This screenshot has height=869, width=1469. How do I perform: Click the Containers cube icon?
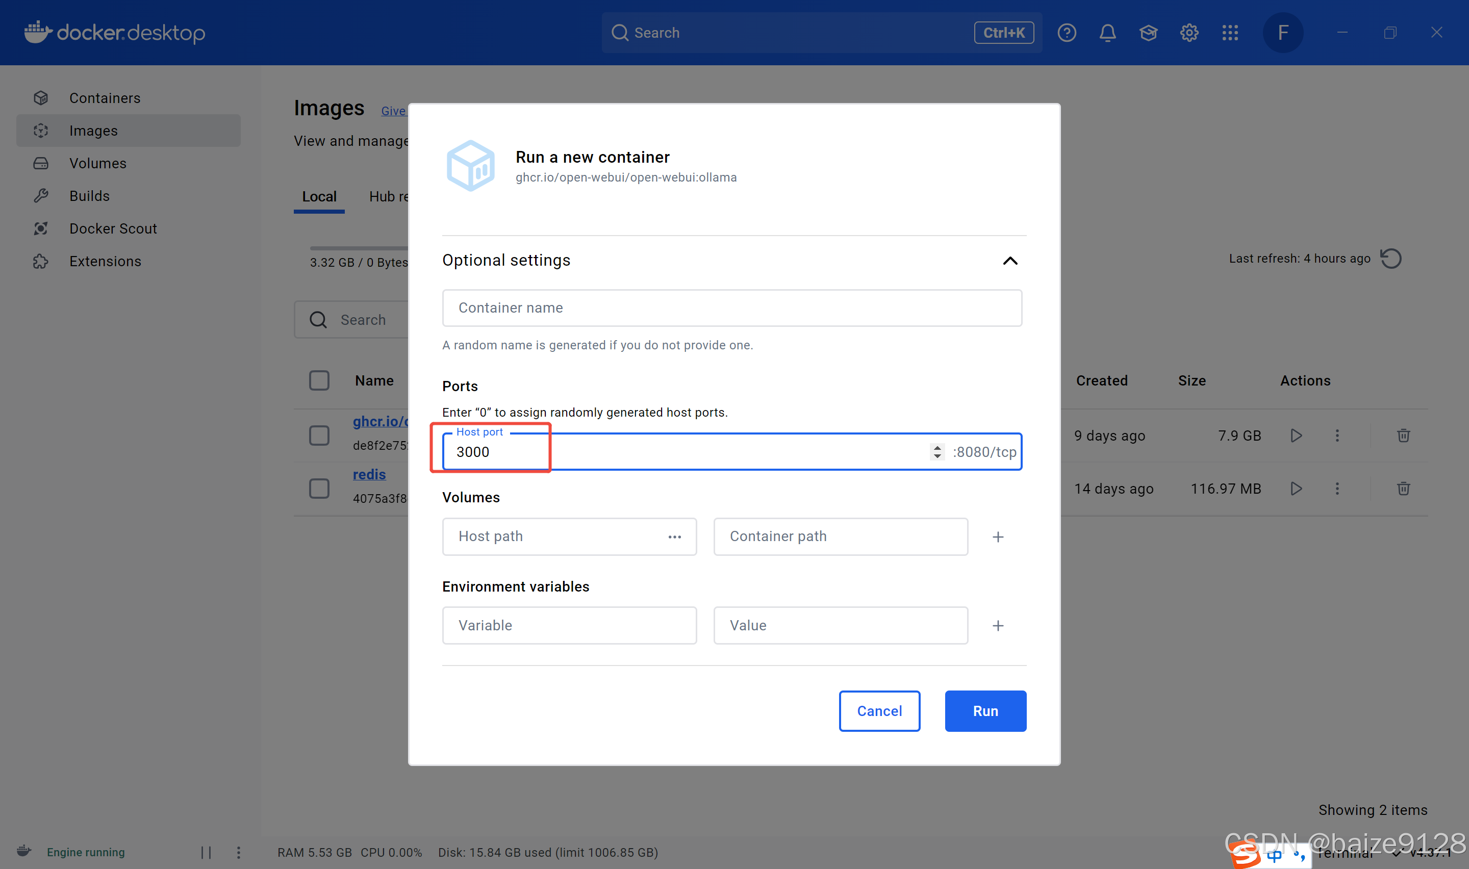coord(41,98)
